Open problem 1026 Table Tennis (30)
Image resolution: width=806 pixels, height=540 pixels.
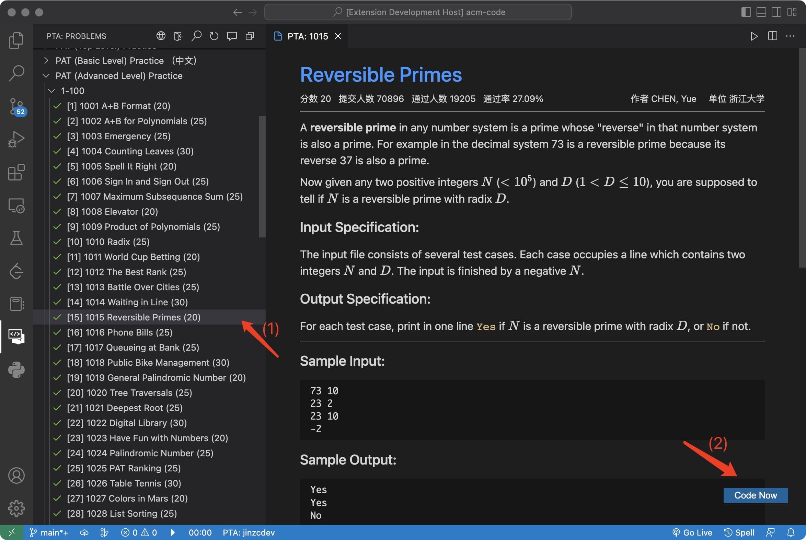coord(149,483)
